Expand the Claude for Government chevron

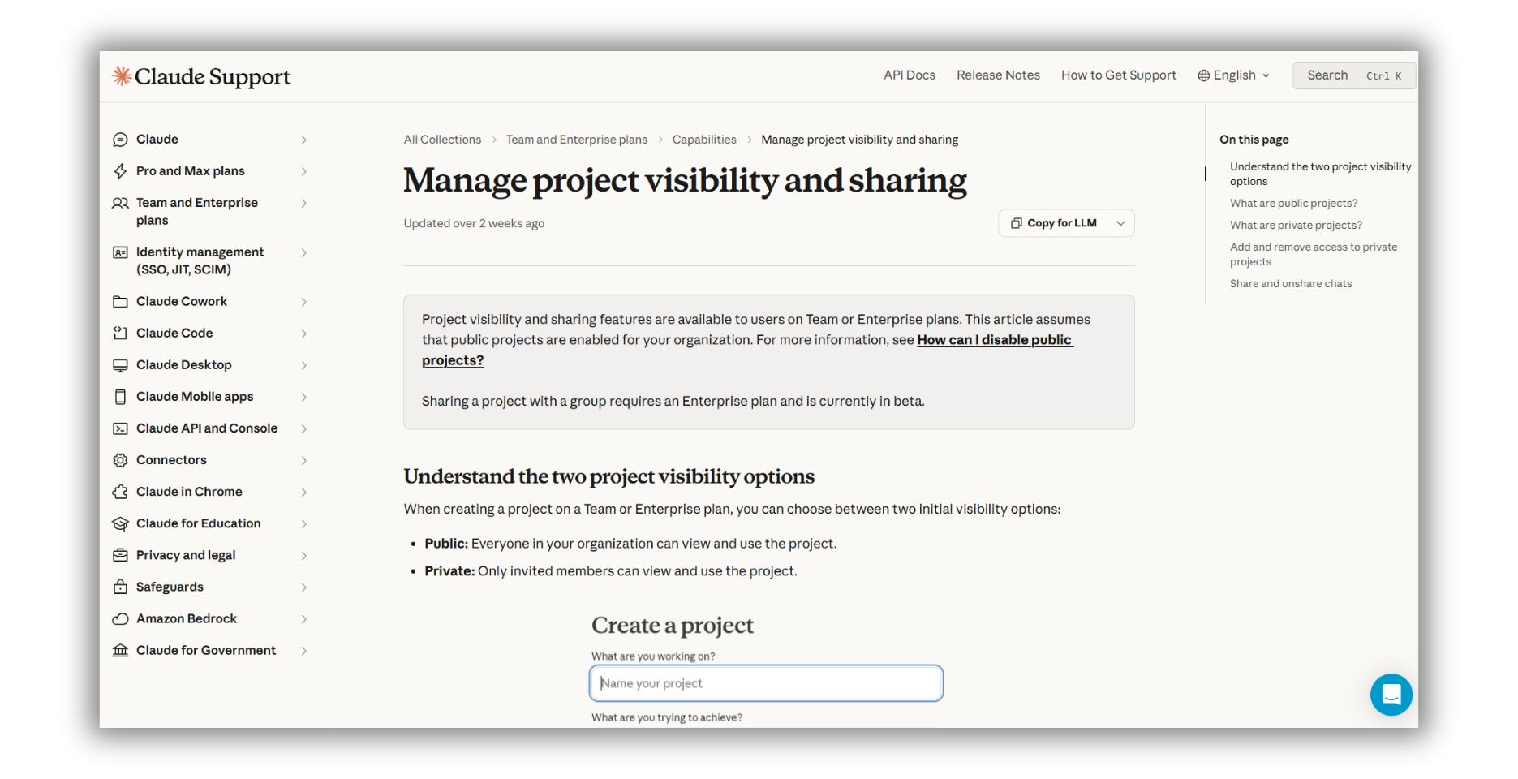[303, 650]
